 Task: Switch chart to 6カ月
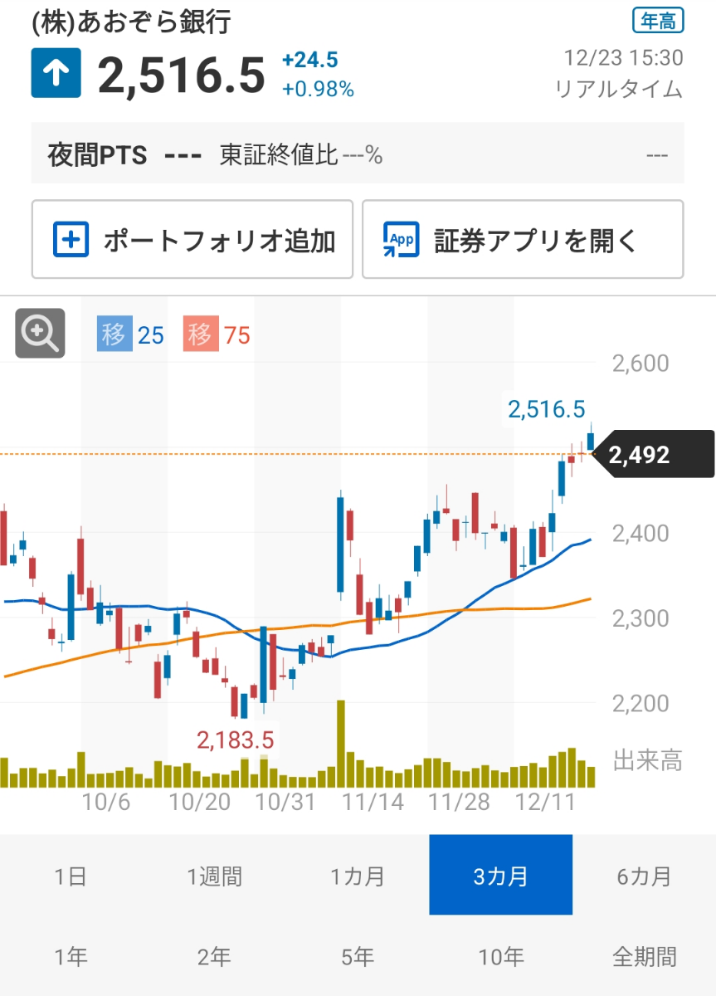click(x=644, y=876)
